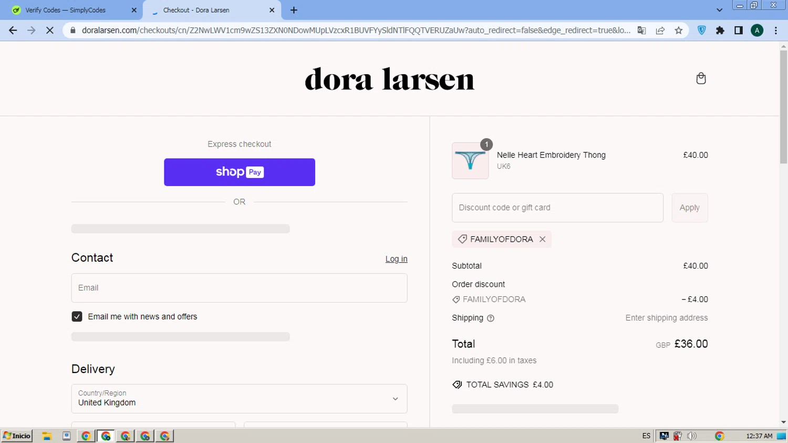
Task: Uncheck Email me with news and offers
Action: pyautogui.click(x=77, y=316)
